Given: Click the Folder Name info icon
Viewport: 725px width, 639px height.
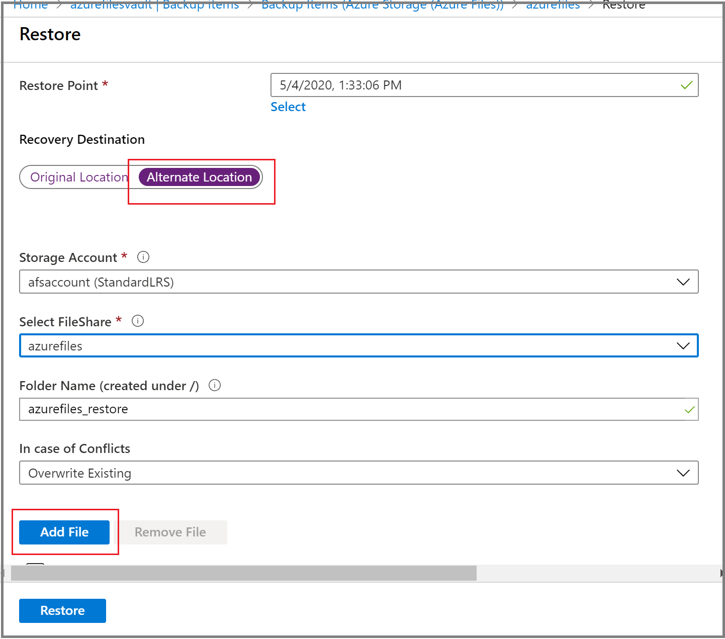Looking at the screenshot, I should point(215,385).
